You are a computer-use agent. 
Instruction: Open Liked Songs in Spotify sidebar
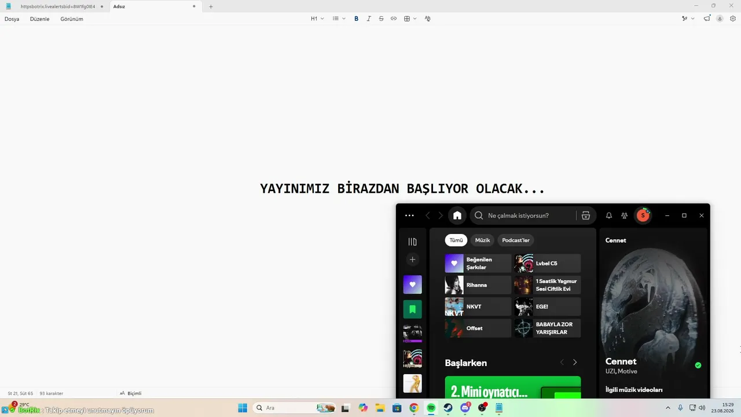click(412, 284)
